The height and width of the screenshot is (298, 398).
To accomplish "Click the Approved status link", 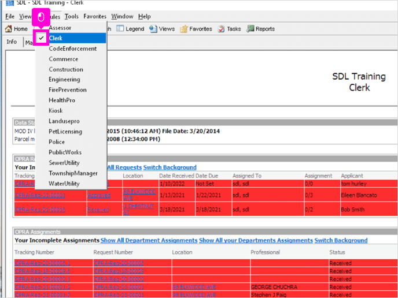I will coord(99,195).
